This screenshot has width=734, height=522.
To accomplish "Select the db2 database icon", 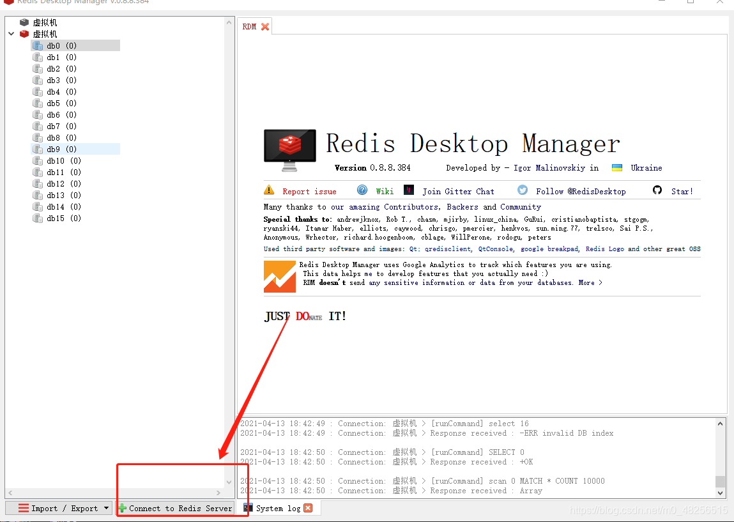I will pyautogui.click(x=38, y=68).
